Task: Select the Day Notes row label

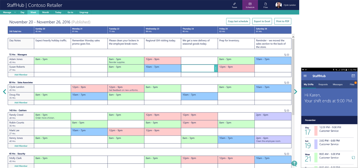Action: pyautogui.click(x=21, y=43)
